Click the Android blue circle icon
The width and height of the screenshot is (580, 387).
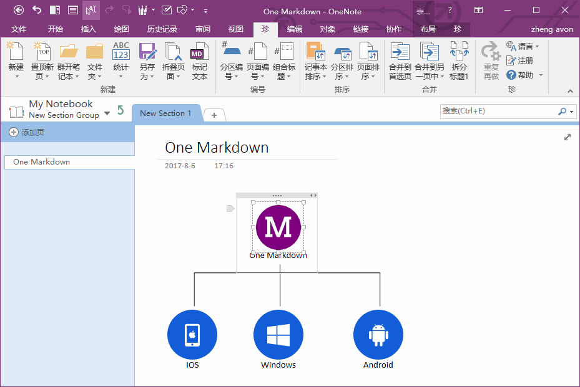pyautogui.click(x=378, y=335)
